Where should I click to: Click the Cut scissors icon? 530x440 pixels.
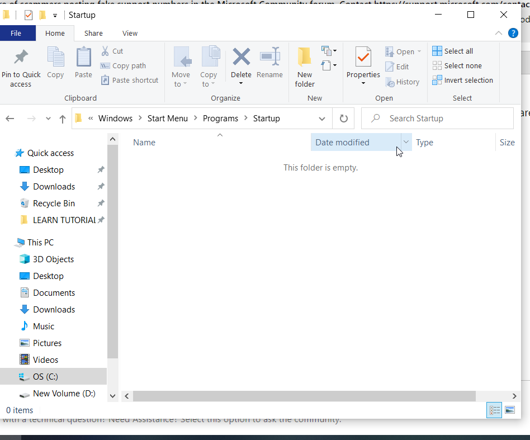(x=105, y=51)
